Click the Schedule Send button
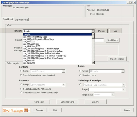Screen dimensions: 137x117 click(x=67, y=102)
